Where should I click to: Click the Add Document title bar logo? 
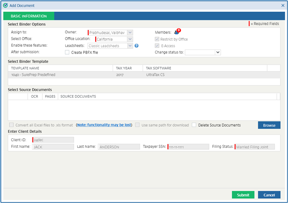(x=5, y=5)
